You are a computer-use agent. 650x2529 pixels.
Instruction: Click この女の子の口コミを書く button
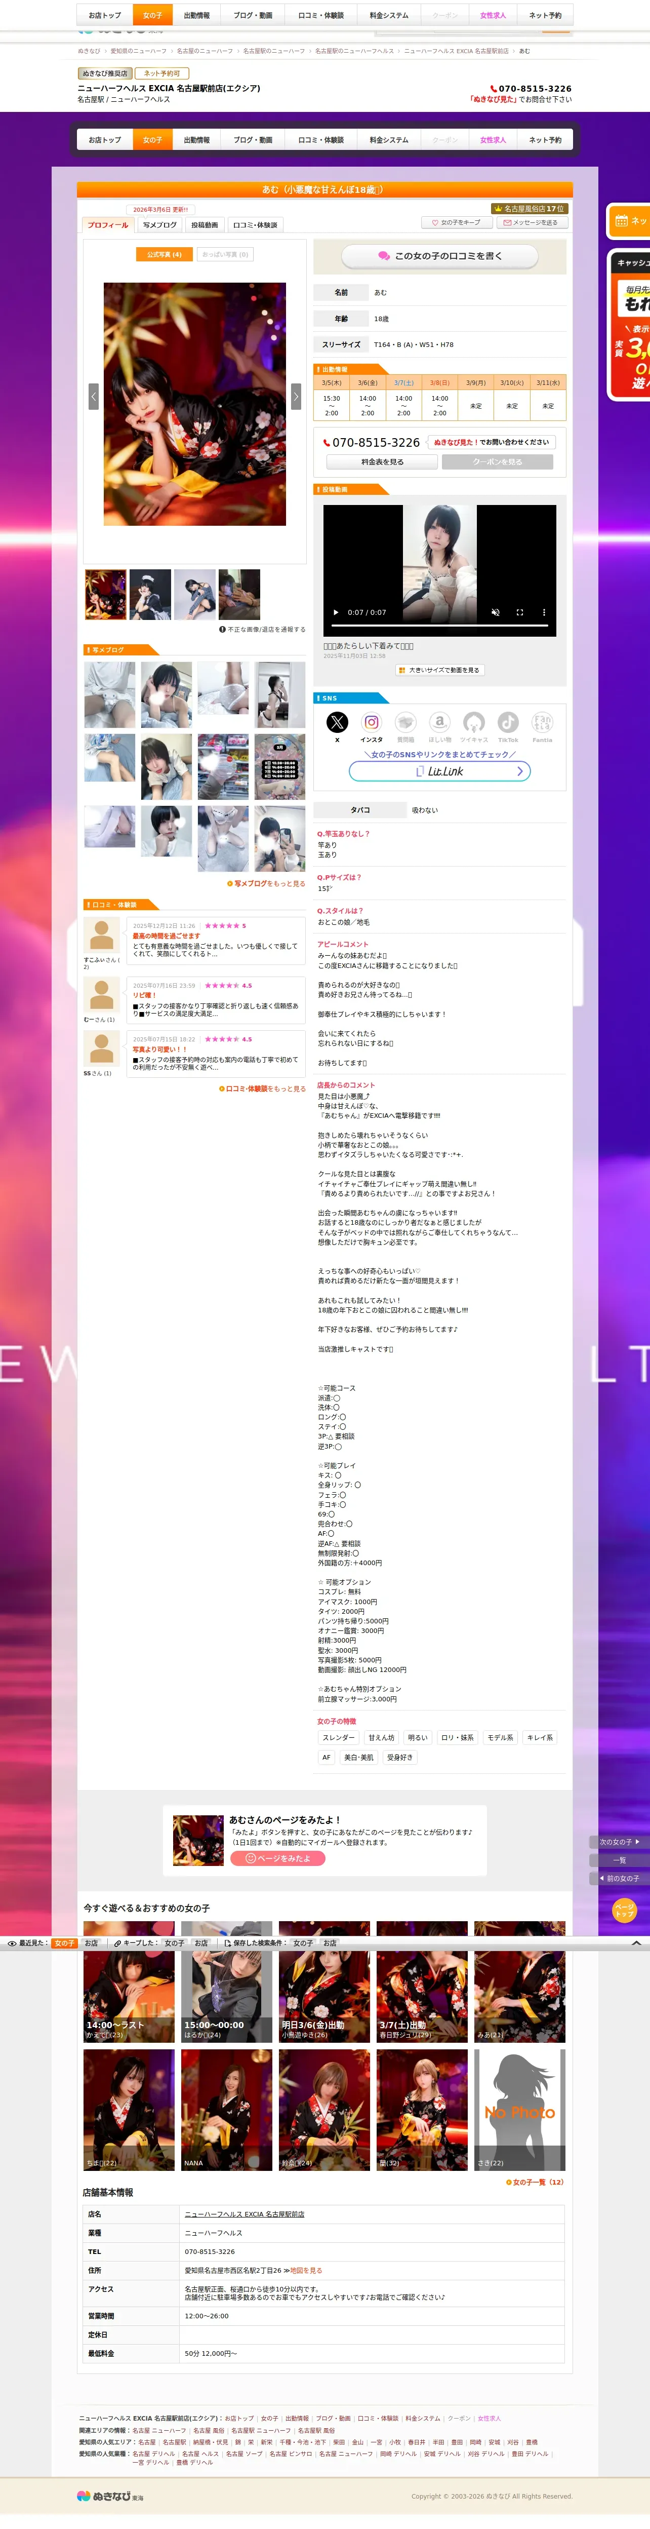(x=440, y=256)
